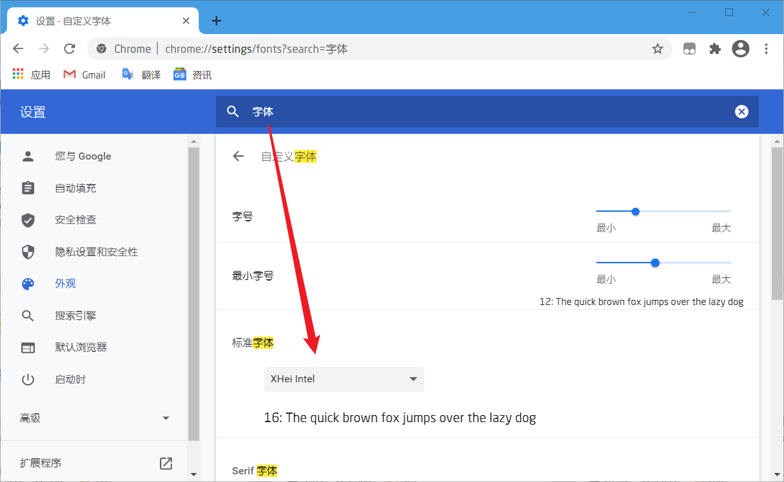Click the 应用 apps grid shortcut
Screen dimensions: 784x482
[x=32, y=75]
